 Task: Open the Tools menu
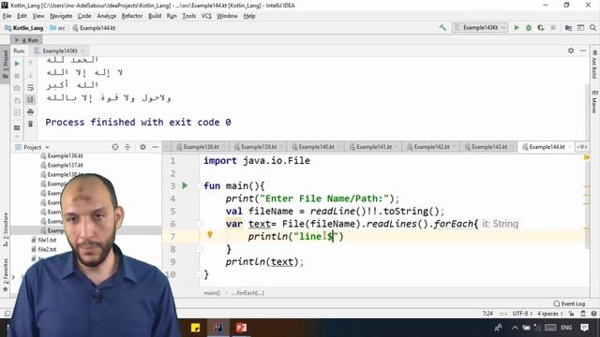[188, 16]
